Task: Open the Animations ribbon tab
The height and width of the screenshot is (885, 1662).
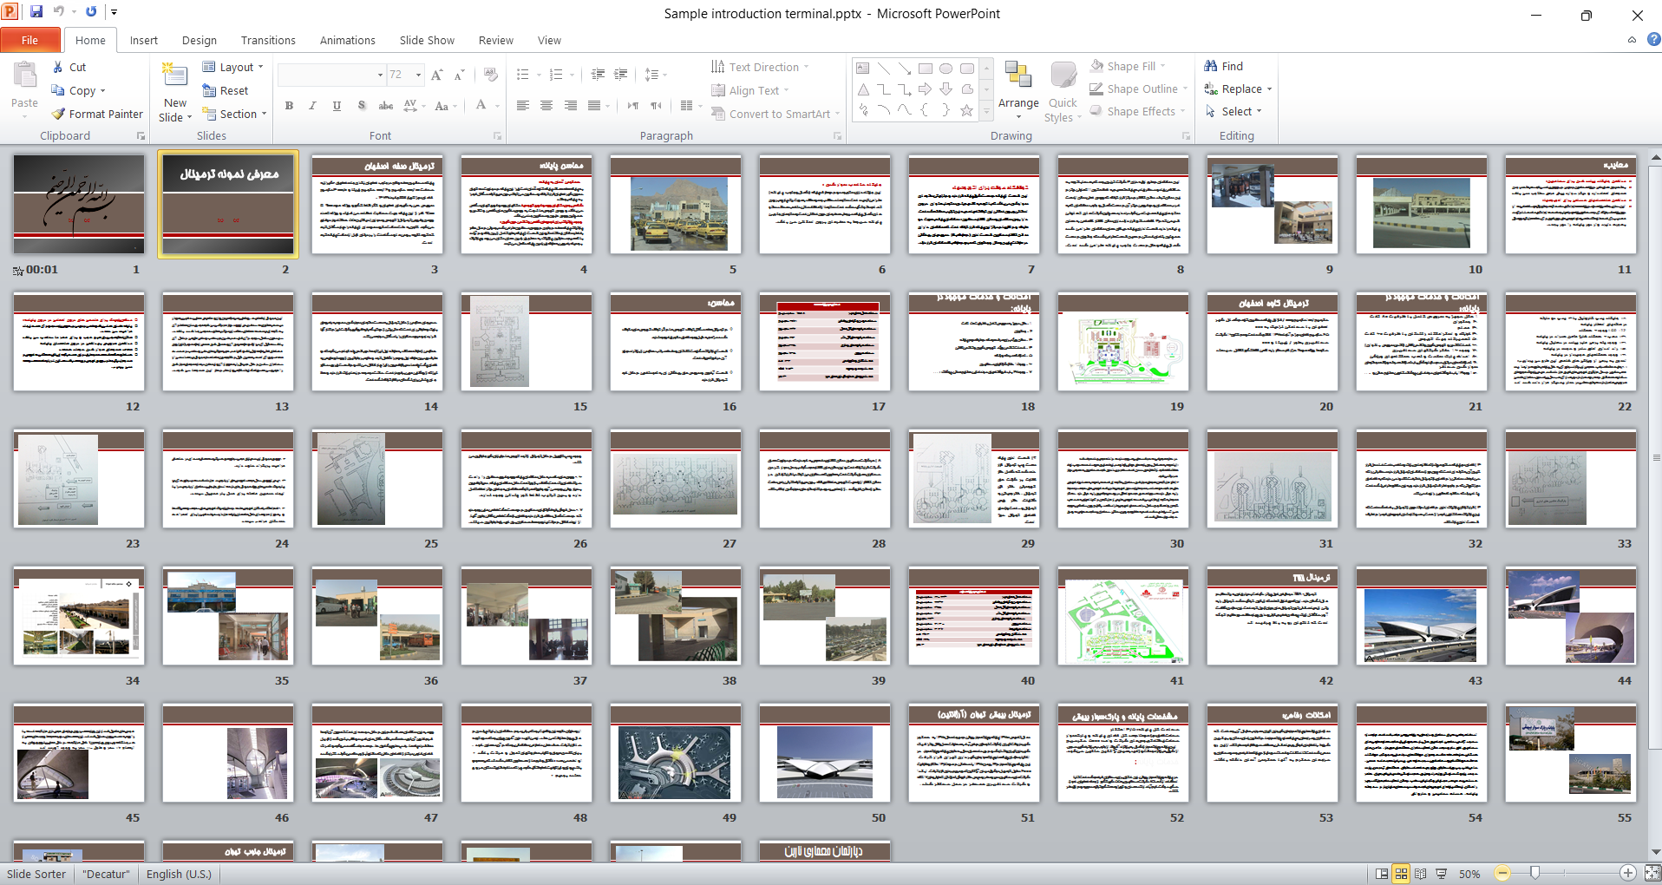Action: click(x=347, y=40)
